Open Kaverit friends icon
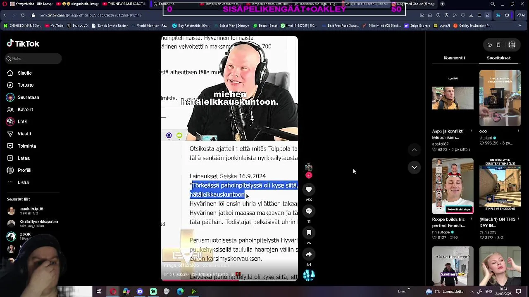 point(10,109)
